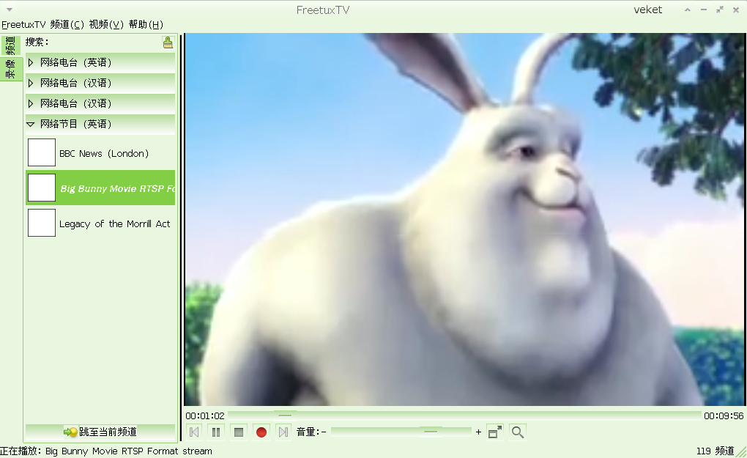Close the FreetuxTV window
747x458 pixels.
[736, 10]
